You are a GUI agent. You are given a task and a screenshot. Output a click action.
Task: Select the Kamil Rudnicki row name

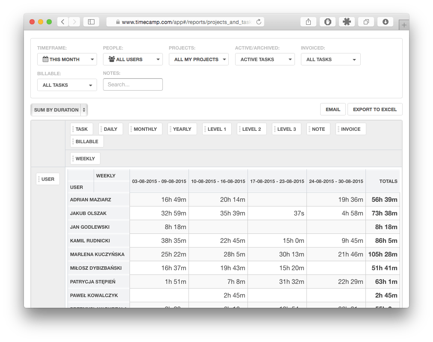tap(90, 241)
